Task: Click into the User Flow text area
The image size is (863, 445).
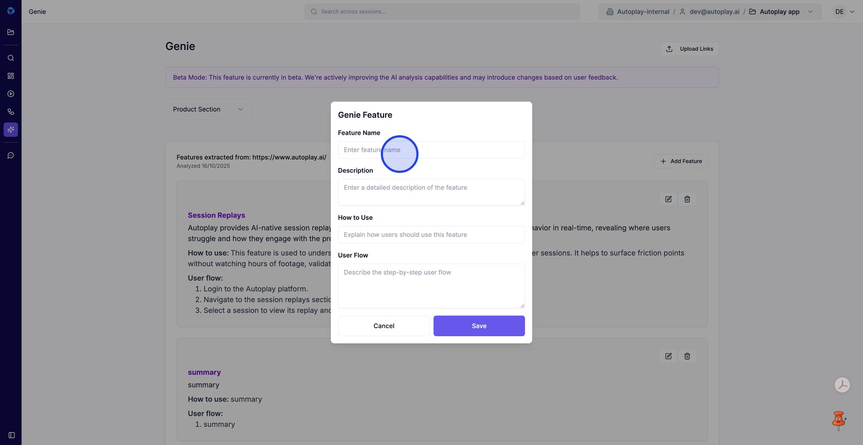Action: [431, 286]
